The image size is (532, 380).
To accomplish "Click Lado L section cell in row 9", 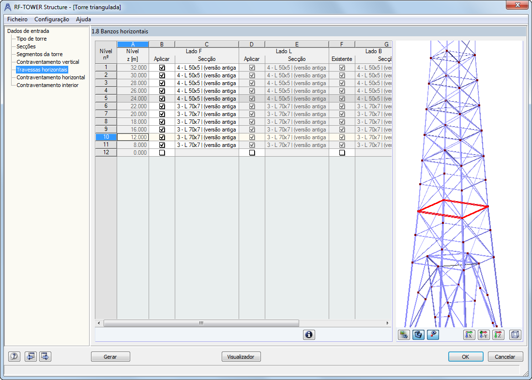I will [x=297, y=130].
